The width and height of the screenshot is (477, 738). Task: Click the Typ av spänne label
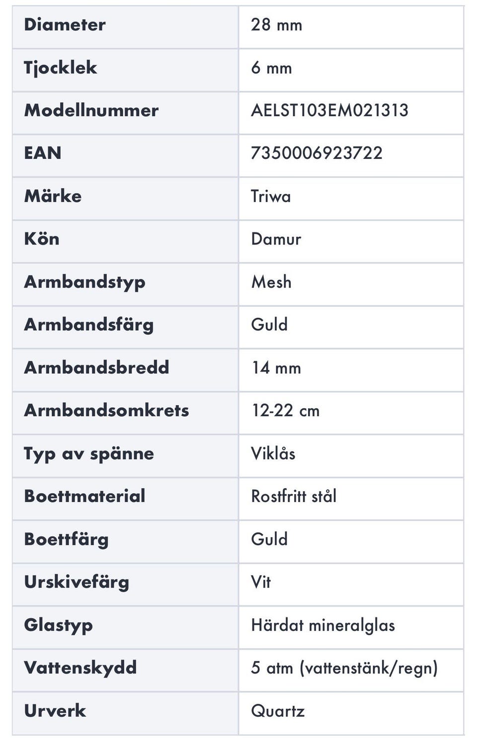[89, 454]
